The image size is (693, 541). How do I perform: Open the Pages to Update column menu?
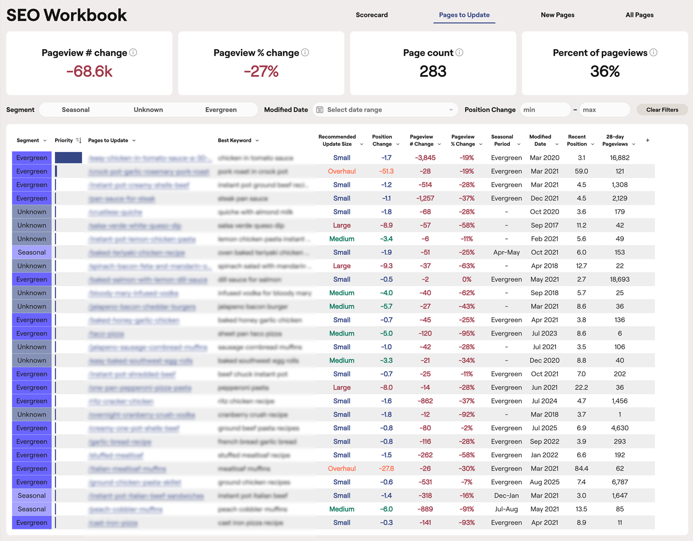[134, 140]
